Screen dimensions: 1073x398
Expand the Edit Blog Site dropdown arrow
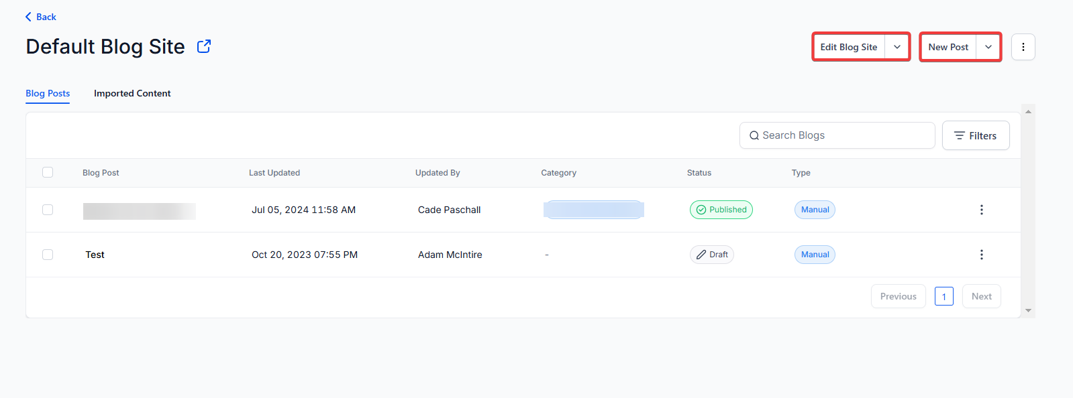pyautogui.click(x=897, y=47)
